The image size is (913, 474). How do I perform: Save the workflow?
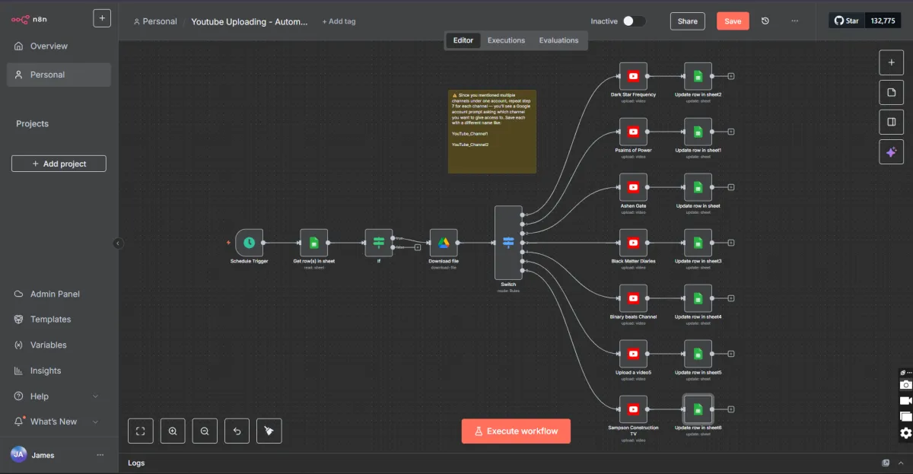(733, 21)
